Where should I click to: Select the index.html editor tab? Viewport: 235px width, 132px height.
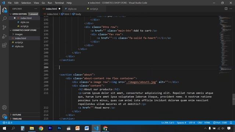click(51, 9)
